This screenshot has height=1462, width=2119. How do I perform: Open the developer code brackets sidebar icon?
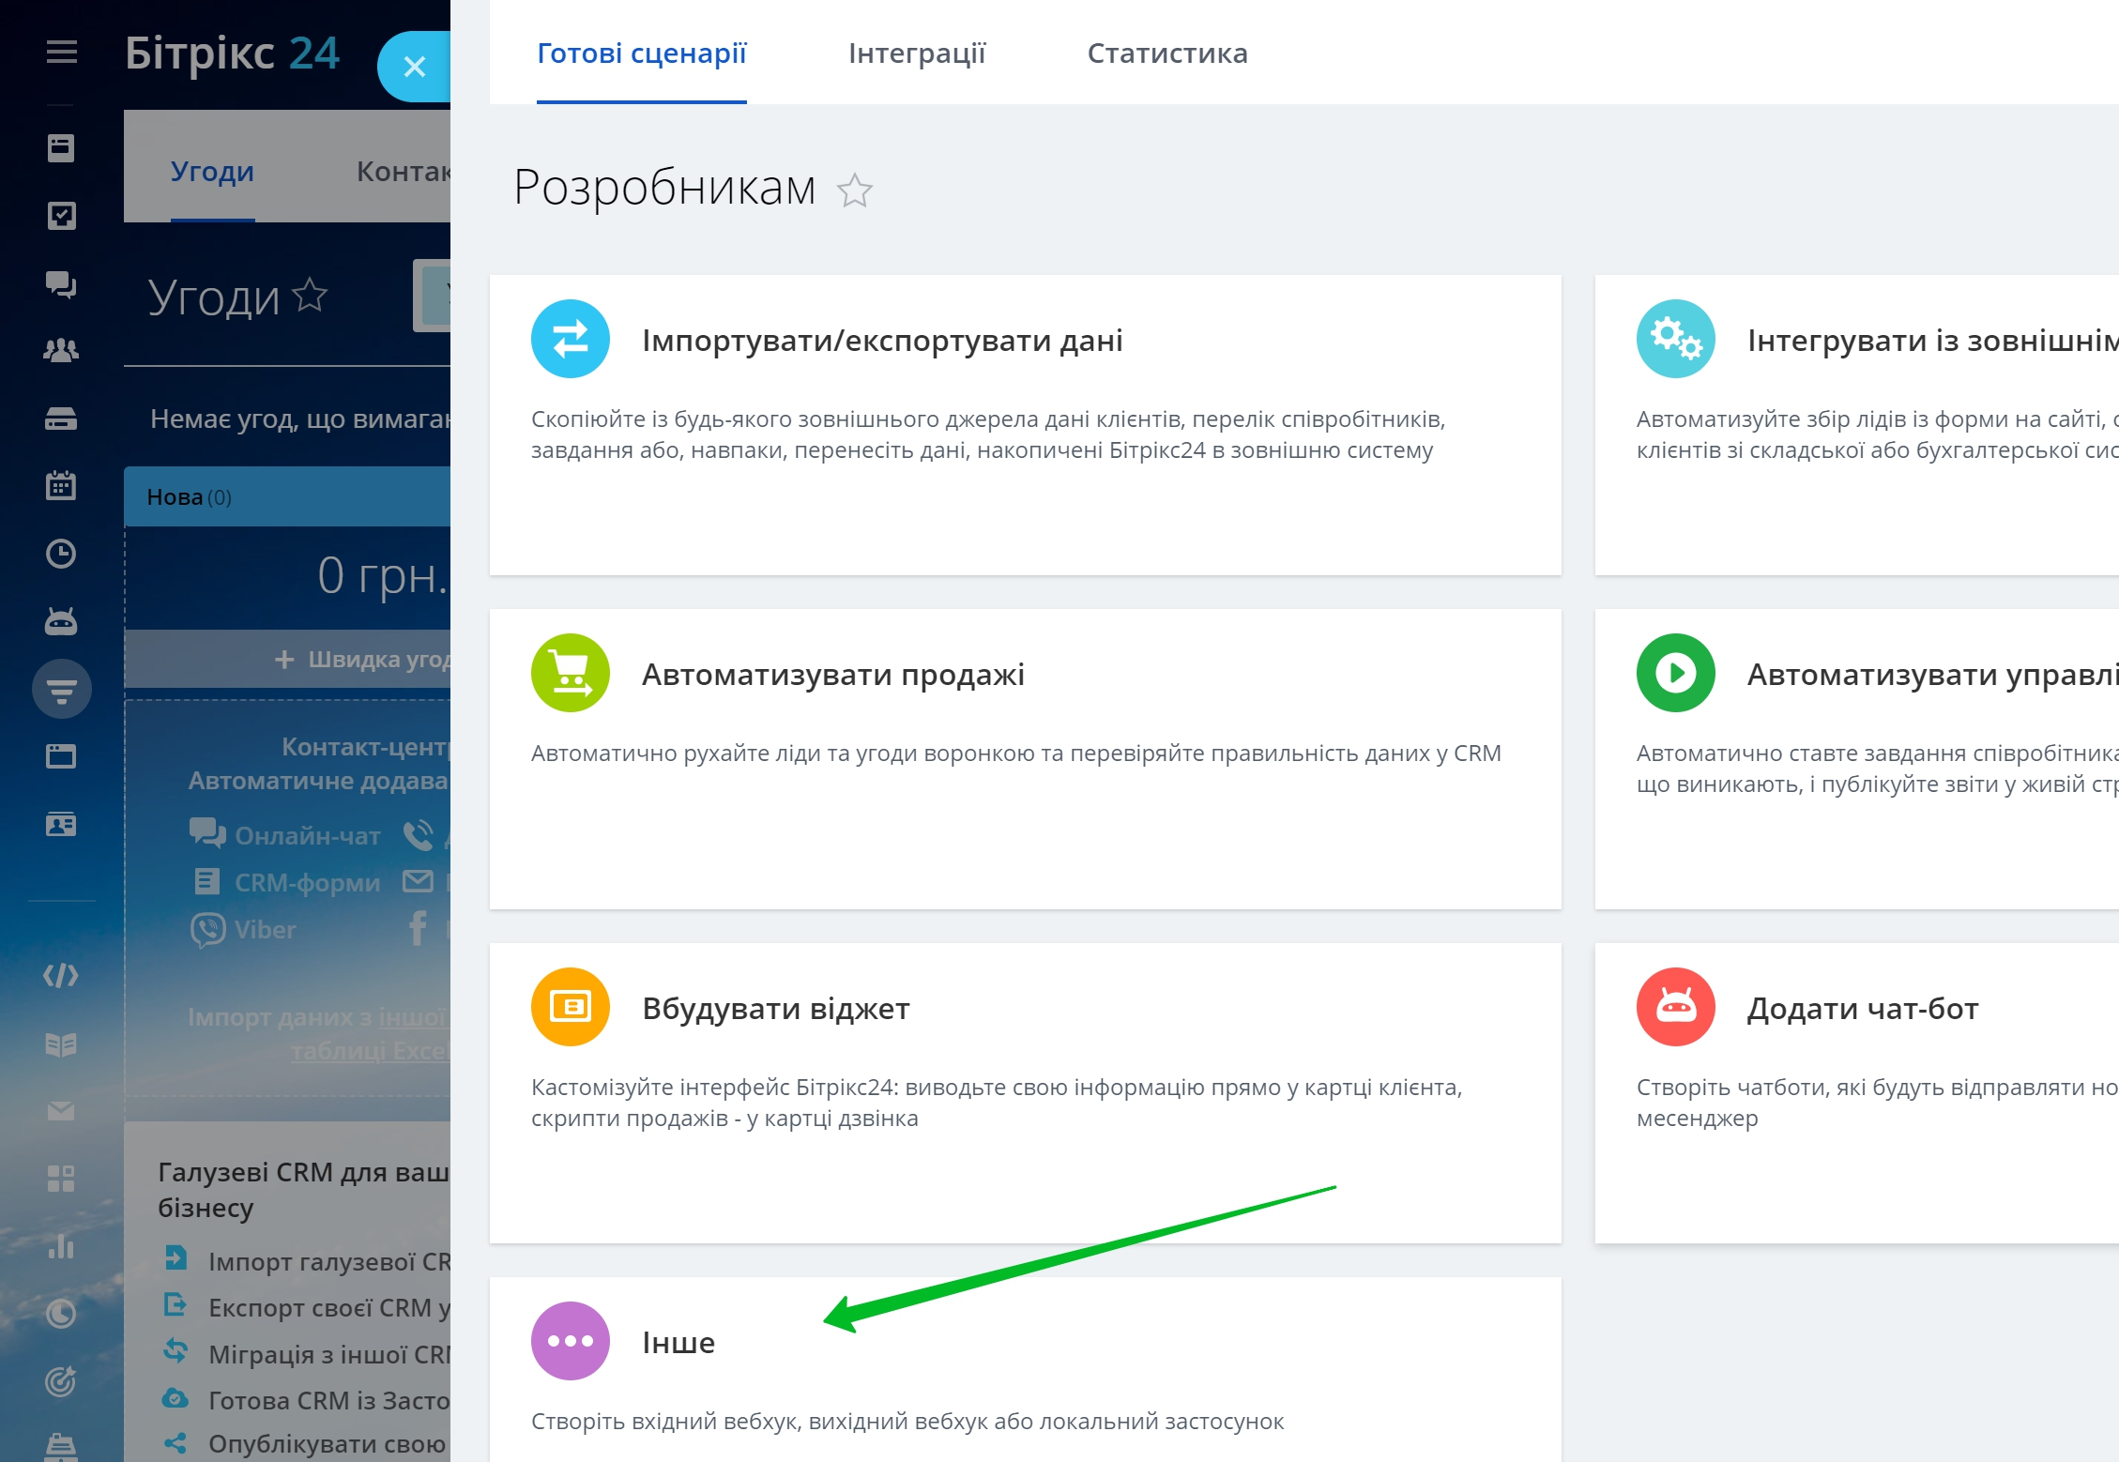61,976
